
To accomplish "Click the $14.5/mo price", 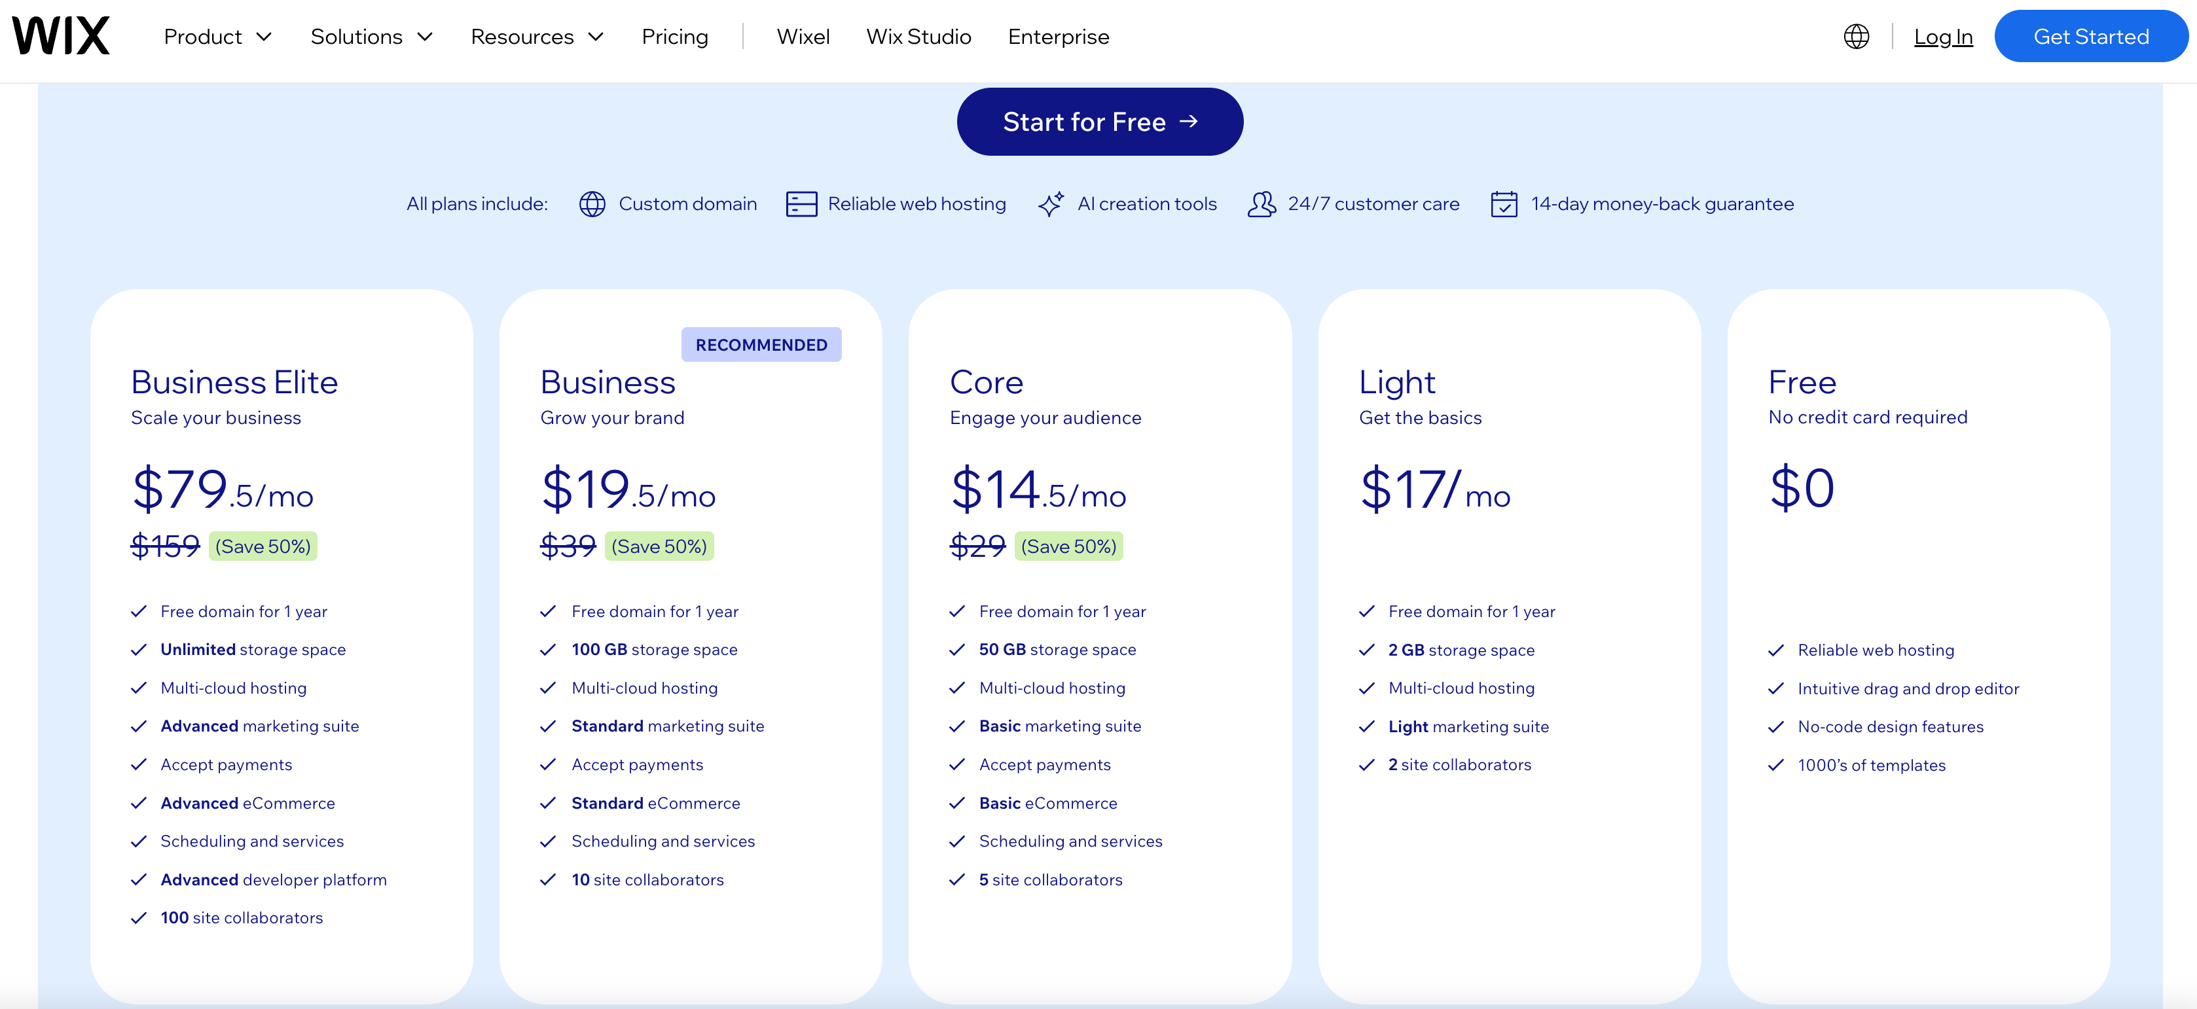I will pyautogui.click(x=1038, y=489).
